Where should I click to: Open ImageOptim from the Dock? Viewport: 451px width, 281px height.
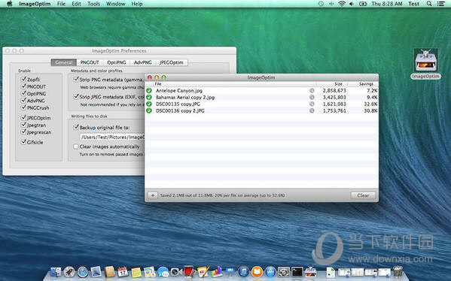tap(311, 271)
